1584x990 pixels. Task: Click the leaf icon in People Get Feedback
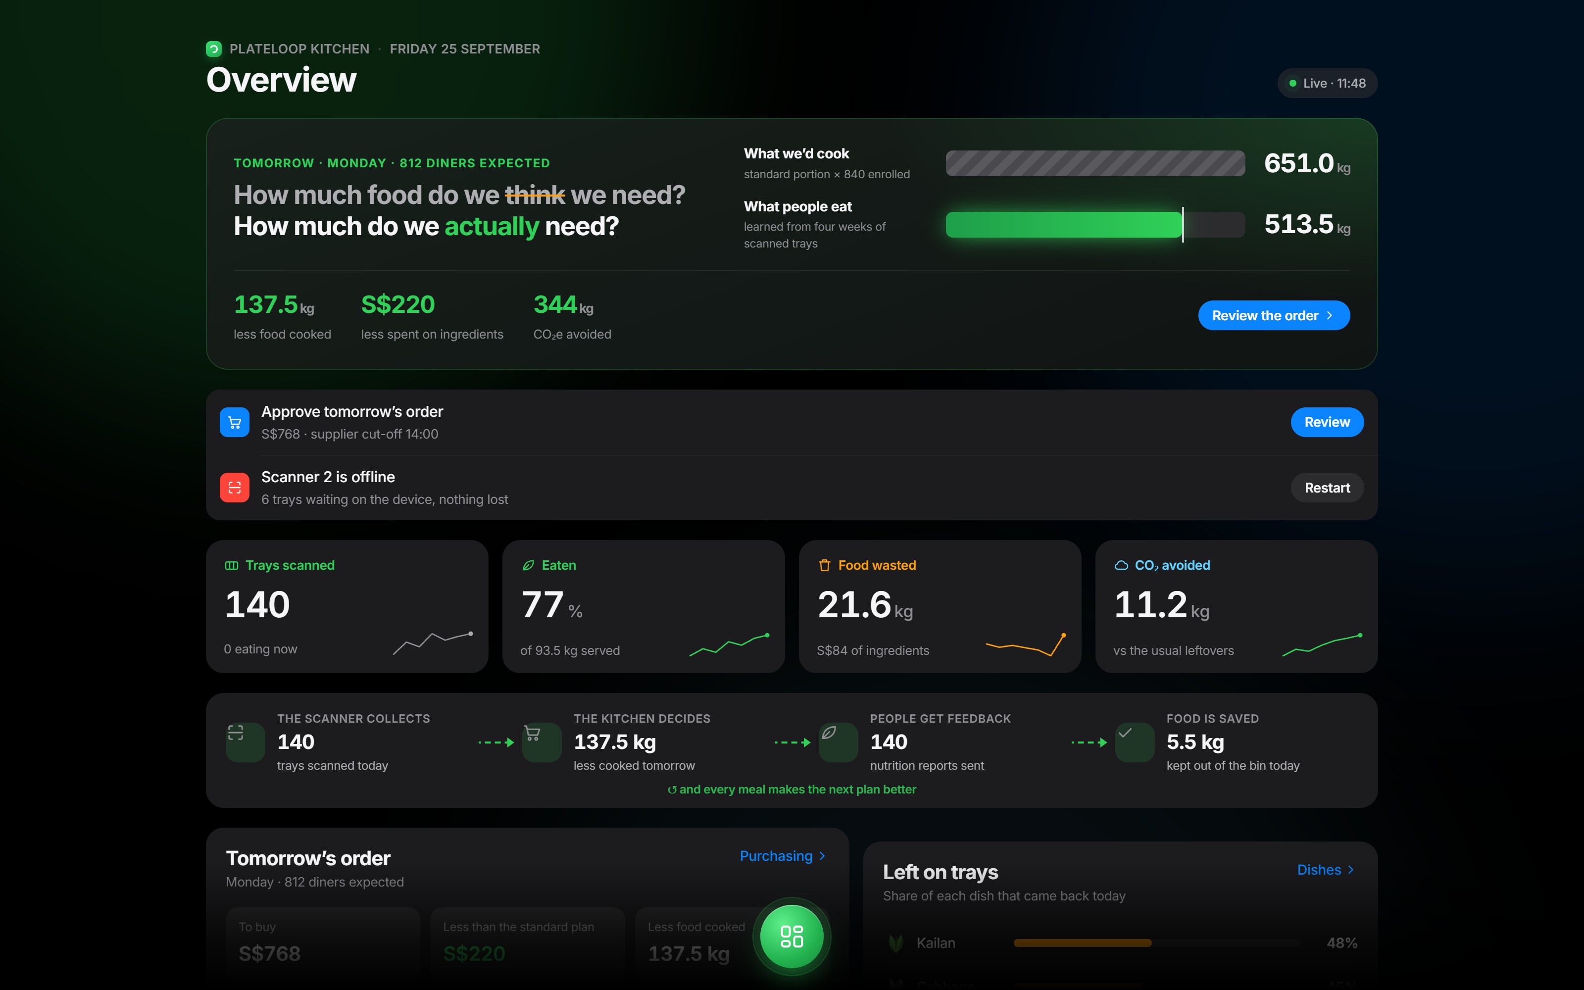pos(829,733)
